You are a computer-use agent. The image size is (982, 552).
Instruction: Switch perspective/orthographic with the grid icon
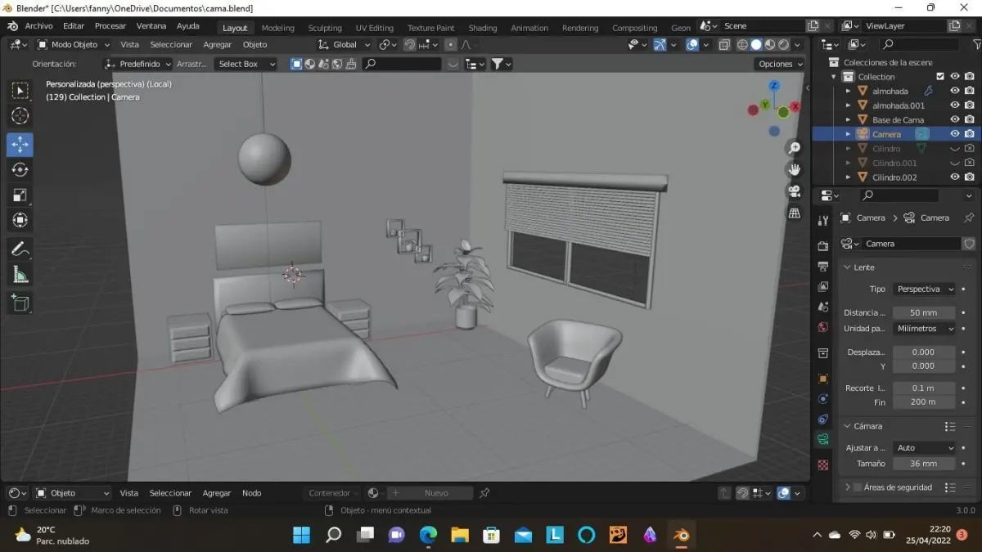[794, 213]
